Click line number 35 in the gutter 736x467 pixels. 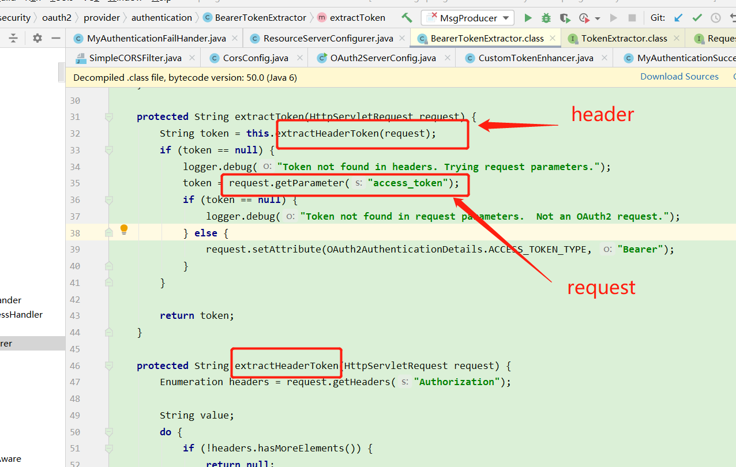(x=75, y=183)
